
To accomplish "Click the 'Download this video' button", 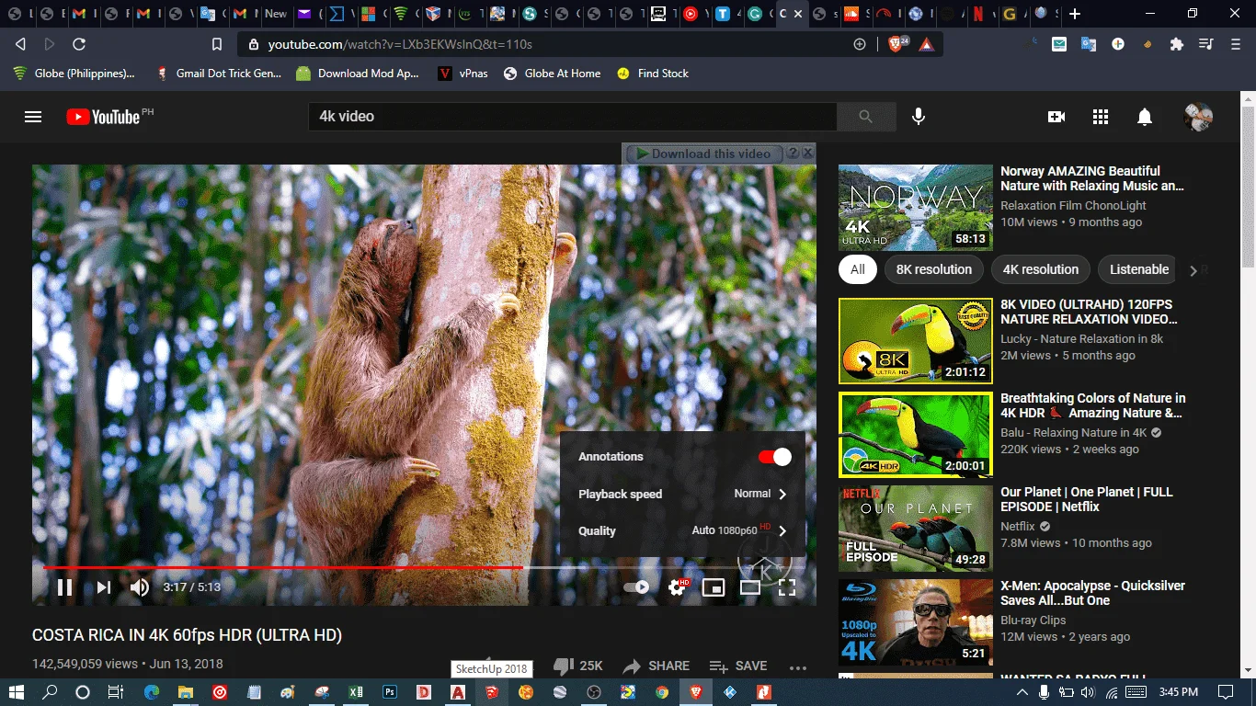I will pos(703,154).
